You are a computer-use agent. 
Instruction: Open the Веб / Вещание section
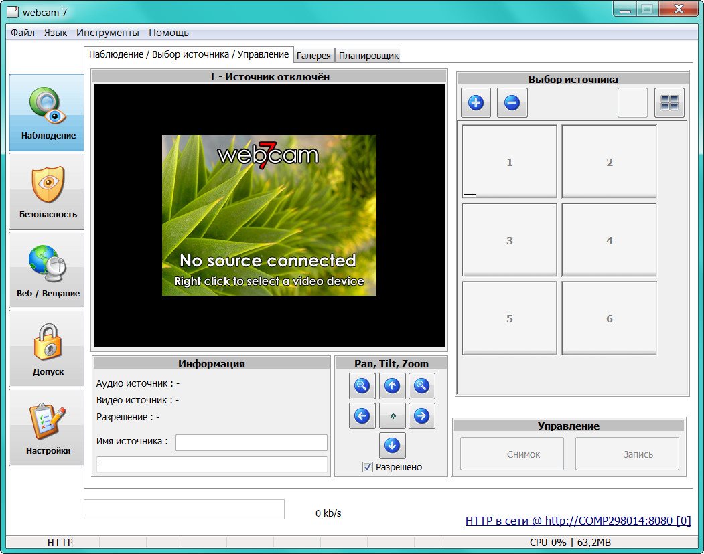click(46, 270)
